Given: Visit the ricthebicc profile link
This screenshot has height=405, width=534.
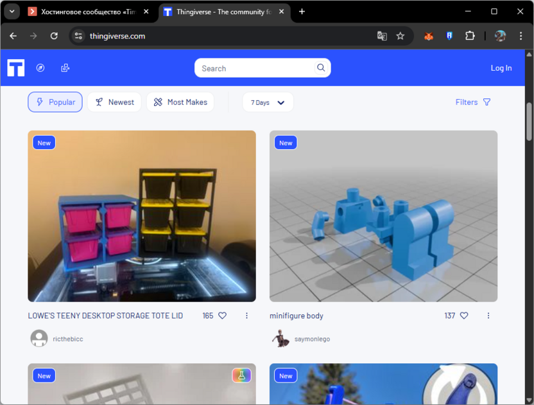Looking at the screenshot, I should (68, 339).
